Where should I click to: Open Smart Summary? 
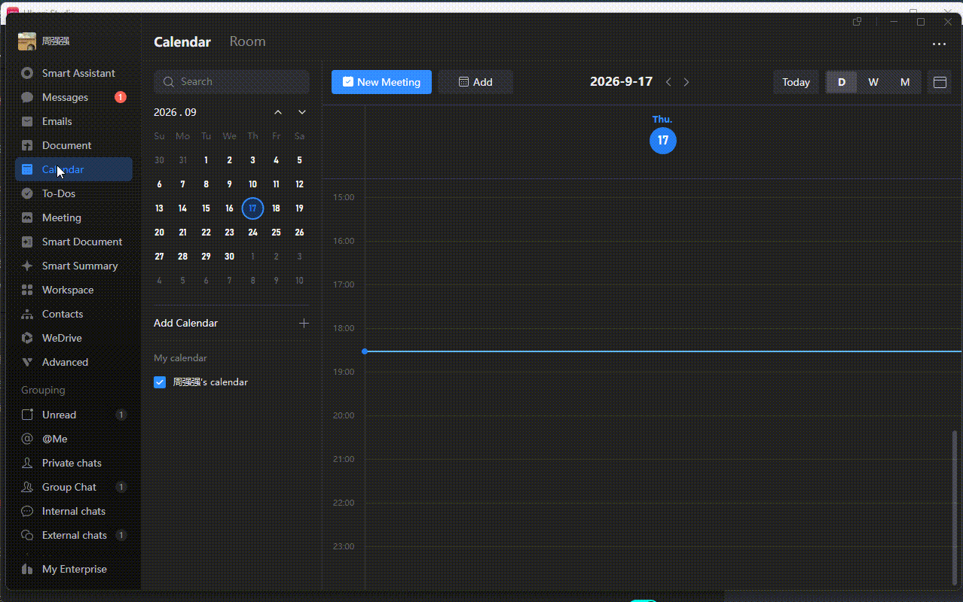pyautogui.click(x=74, y=266)
